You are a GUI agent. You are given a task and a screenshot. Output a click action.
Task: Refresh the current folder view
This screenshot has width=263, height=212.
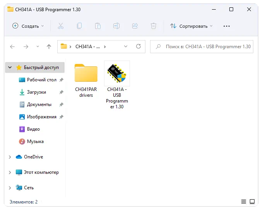[138, 46]
